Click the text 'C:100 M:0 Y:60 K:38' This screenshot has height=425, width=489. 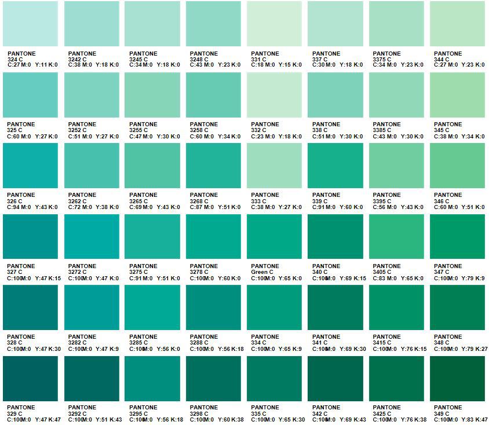click(x=217, y=420)
